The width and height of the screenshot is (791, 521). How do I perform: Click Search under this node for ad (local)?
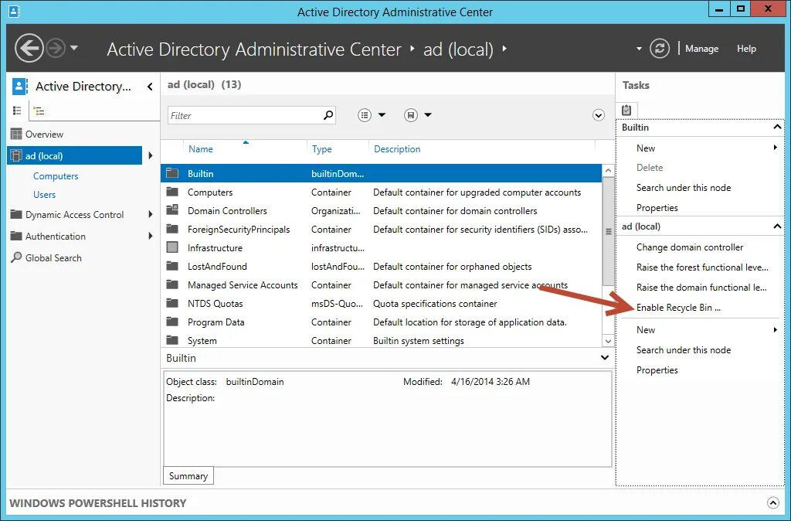[684, 350]
